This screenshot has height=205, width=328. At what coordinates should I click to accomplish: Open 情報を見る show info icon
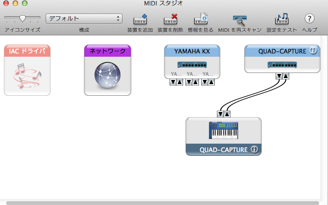coord(201,19)
